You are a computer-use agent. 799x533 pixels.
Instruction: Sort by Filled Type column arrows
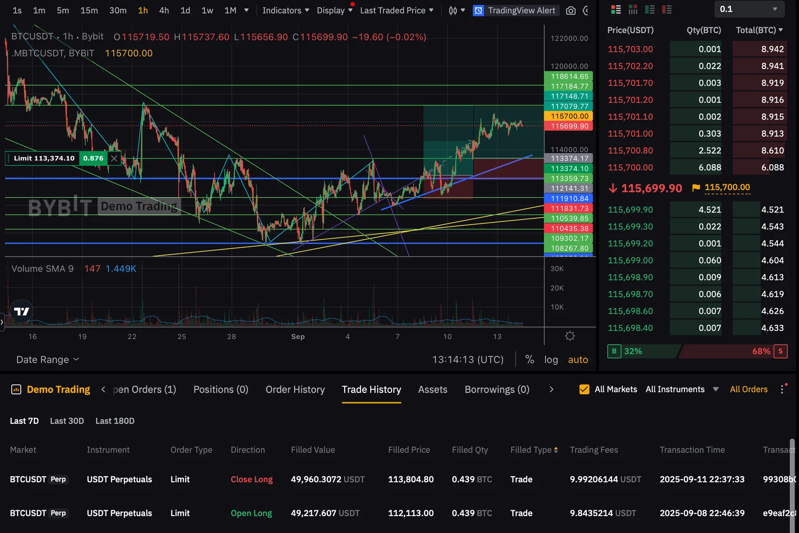(556, 450)
